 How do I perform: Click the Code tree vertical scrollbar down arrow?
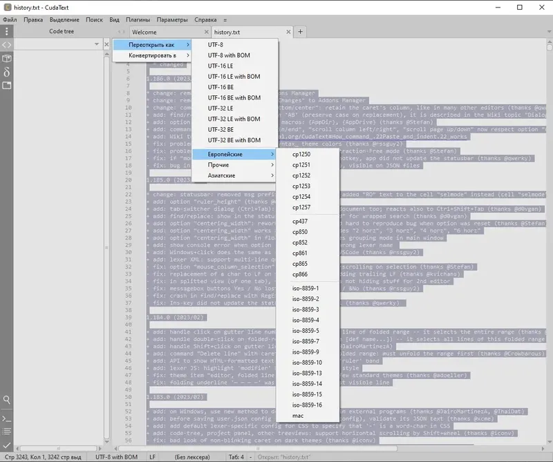(x=106, y=441)
